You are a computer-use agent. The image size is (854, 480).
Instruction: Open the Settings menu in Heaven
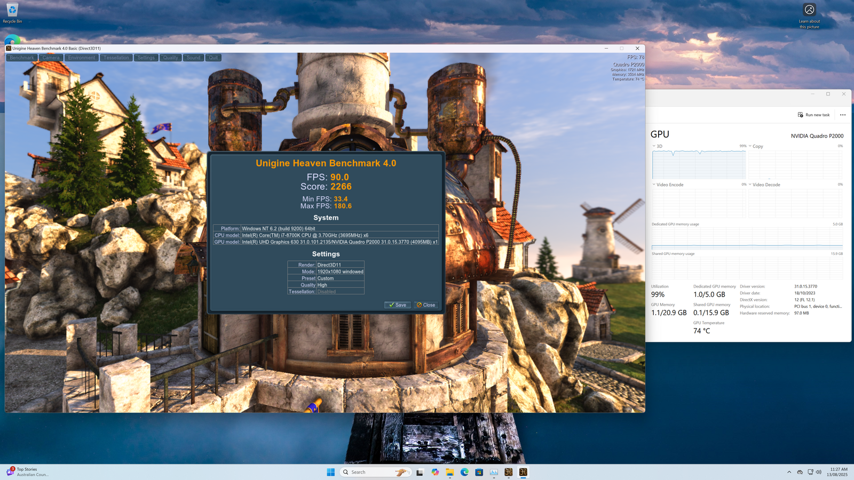pos(146,58)
